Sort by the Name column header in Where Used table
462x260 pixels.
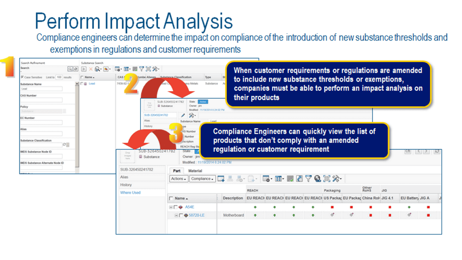point(181,199)
